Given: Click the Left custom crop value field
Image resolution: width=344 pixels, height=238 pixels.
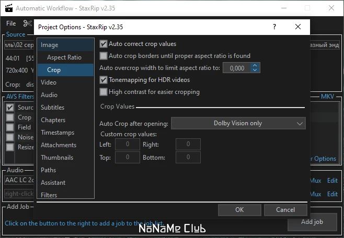Looking at the screenshot, I should [x=128, y=144].
